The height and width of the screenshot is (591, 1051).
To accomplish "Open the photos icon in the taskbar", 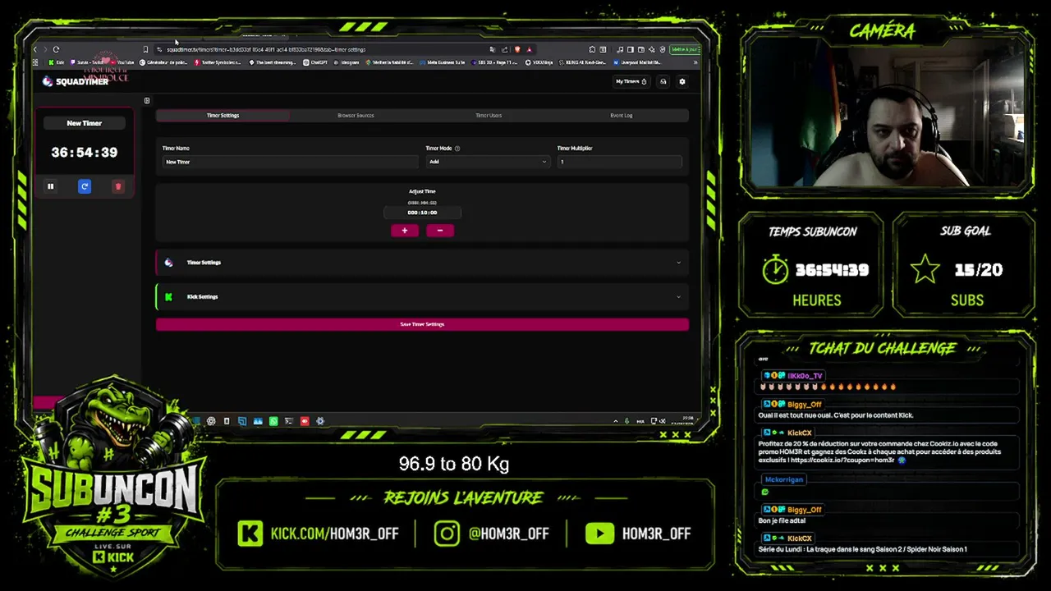I will [258, 421].
